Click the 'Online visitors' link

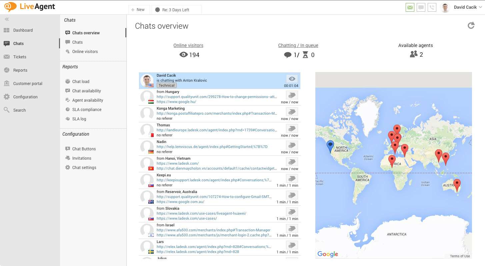pos(188,45)
